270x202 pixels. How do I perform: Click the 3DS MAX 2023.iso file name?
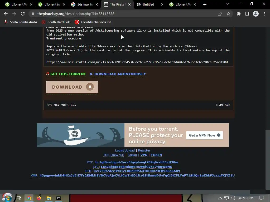[x=61, y=105]
